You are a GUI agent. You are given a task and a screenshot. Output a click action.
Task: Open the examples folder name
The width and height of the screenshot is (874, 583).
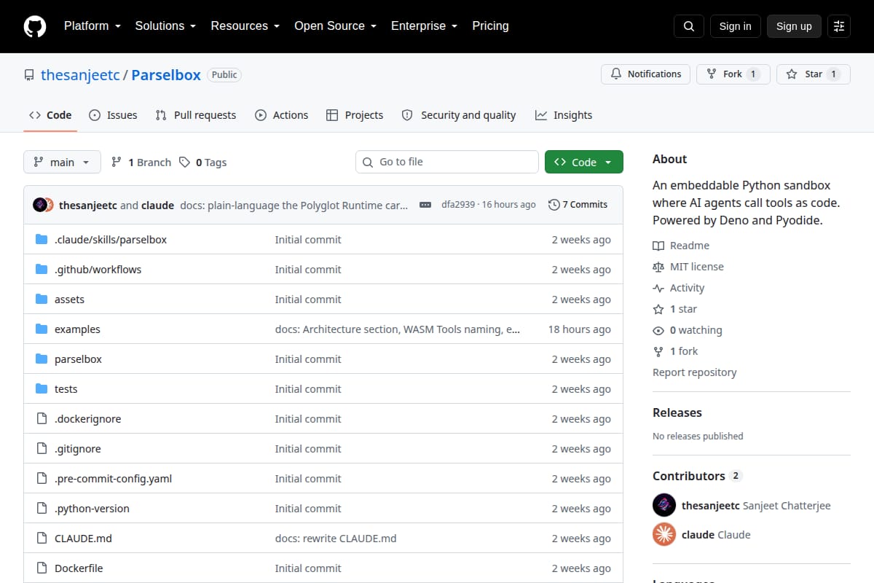77,329
